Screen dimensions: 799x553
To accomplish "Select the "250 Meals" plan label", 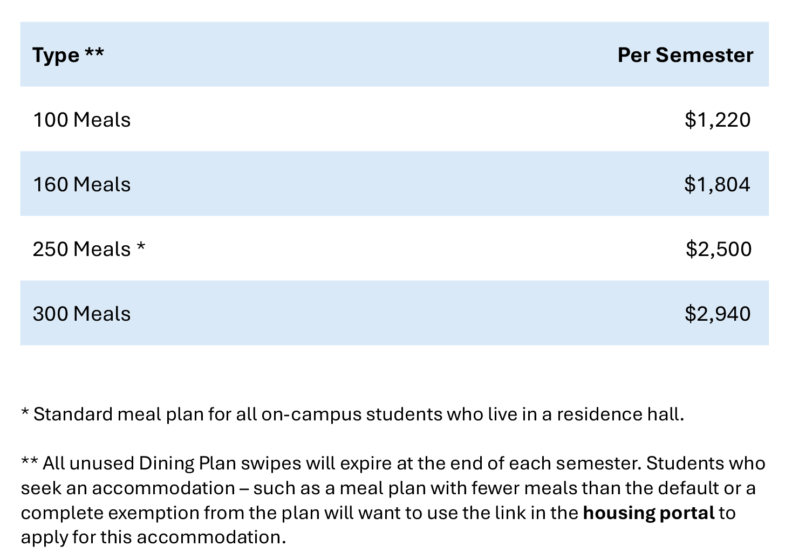I will [x=81, y=249].
